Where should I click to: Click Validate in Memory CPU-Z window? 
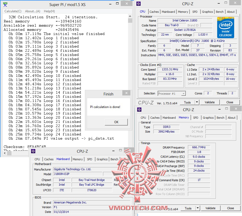(x=210, y=208)
